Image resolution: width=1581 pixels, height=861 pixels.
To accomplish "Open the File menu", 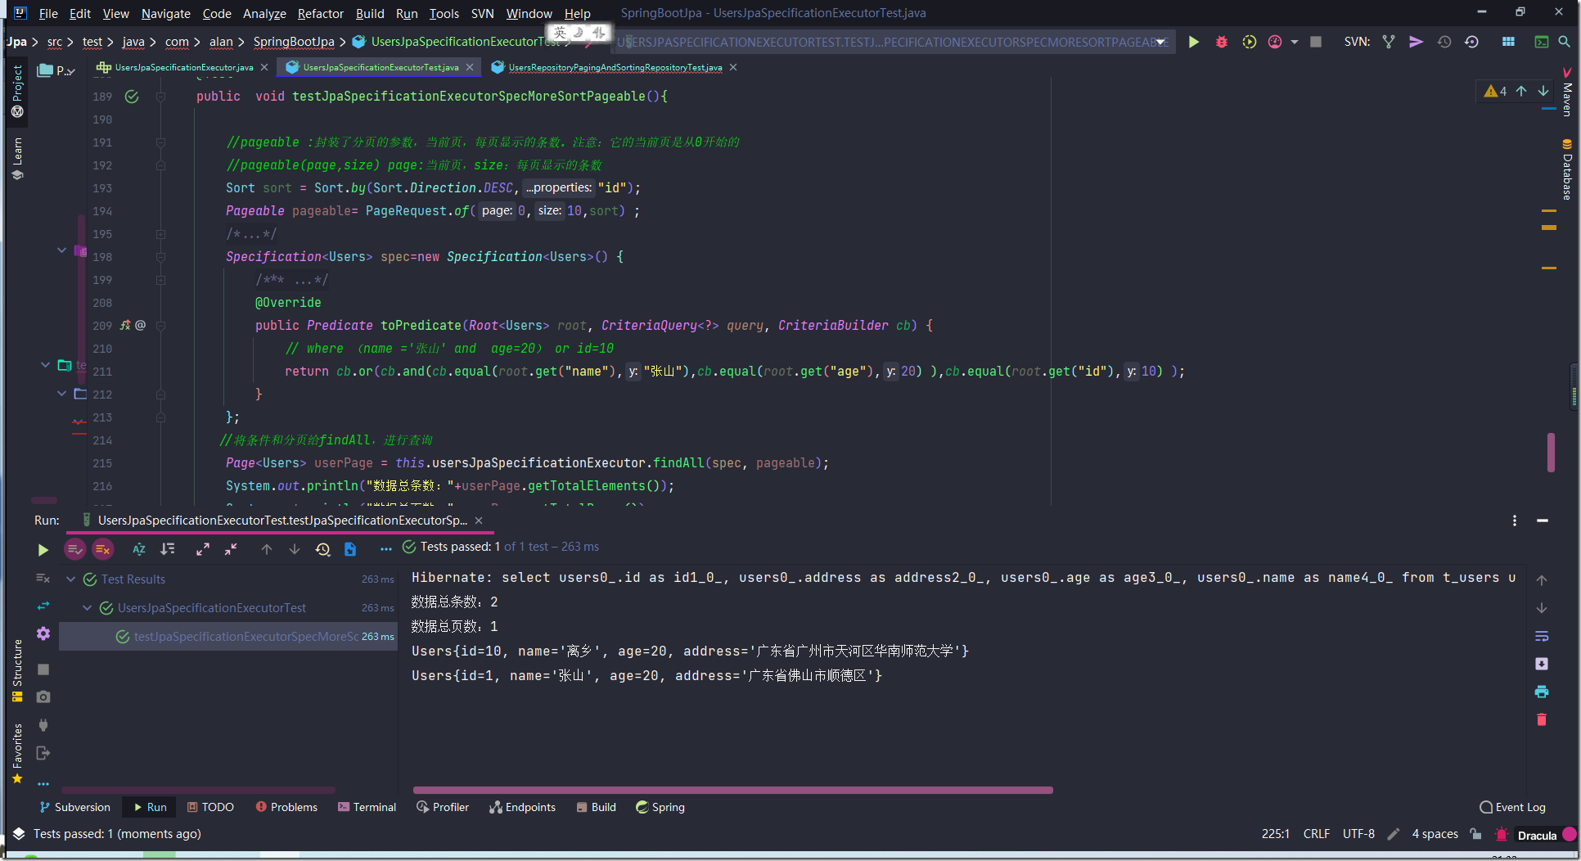I will click(x=48, y=13).
